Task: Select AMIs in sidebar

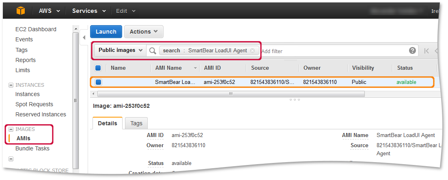Action: click(x=24, y=139)
